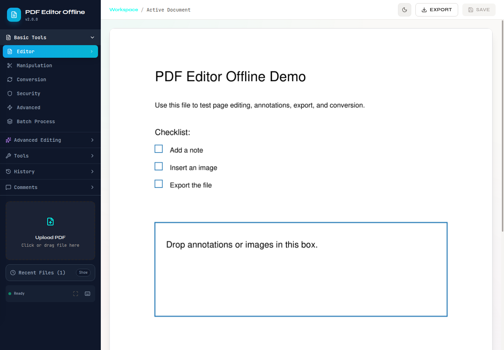Click the green Ready status indicator
The image size is (504, 350).
click(10, 294)
